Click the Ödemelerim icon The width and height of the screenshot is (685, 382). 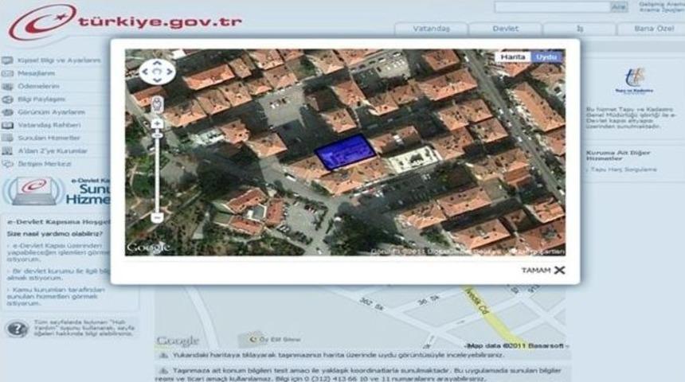pyautogui.click(x=7, y=87)
